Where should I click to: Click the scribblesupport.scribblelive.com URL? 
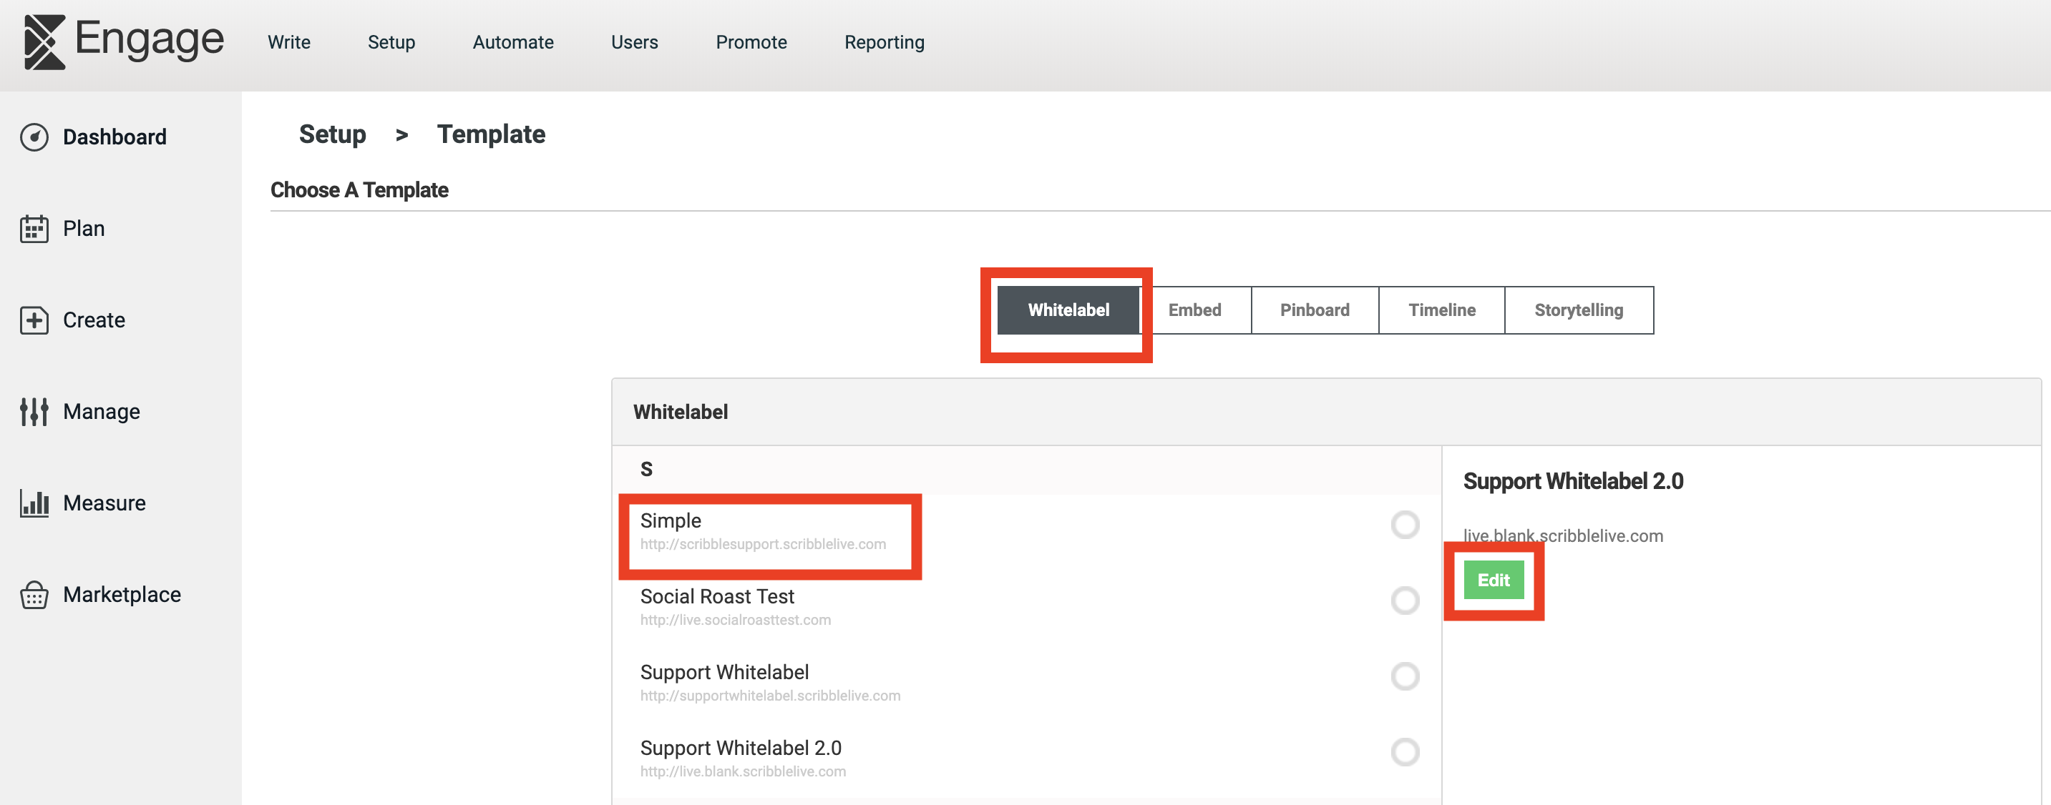[763, 544]
